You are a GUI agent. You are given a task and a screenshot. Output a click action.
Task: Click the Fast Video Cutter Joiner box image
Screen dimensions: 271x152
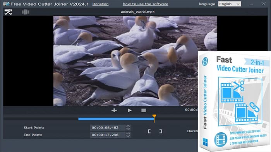(x=234, y=101)
